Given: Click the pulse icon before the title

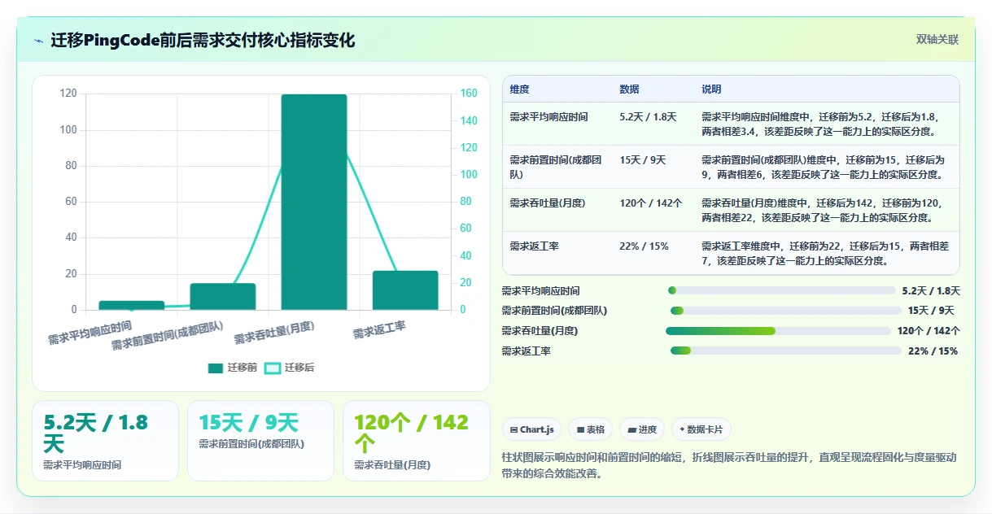Looking at the screenshot, I should tap(39, 41).
